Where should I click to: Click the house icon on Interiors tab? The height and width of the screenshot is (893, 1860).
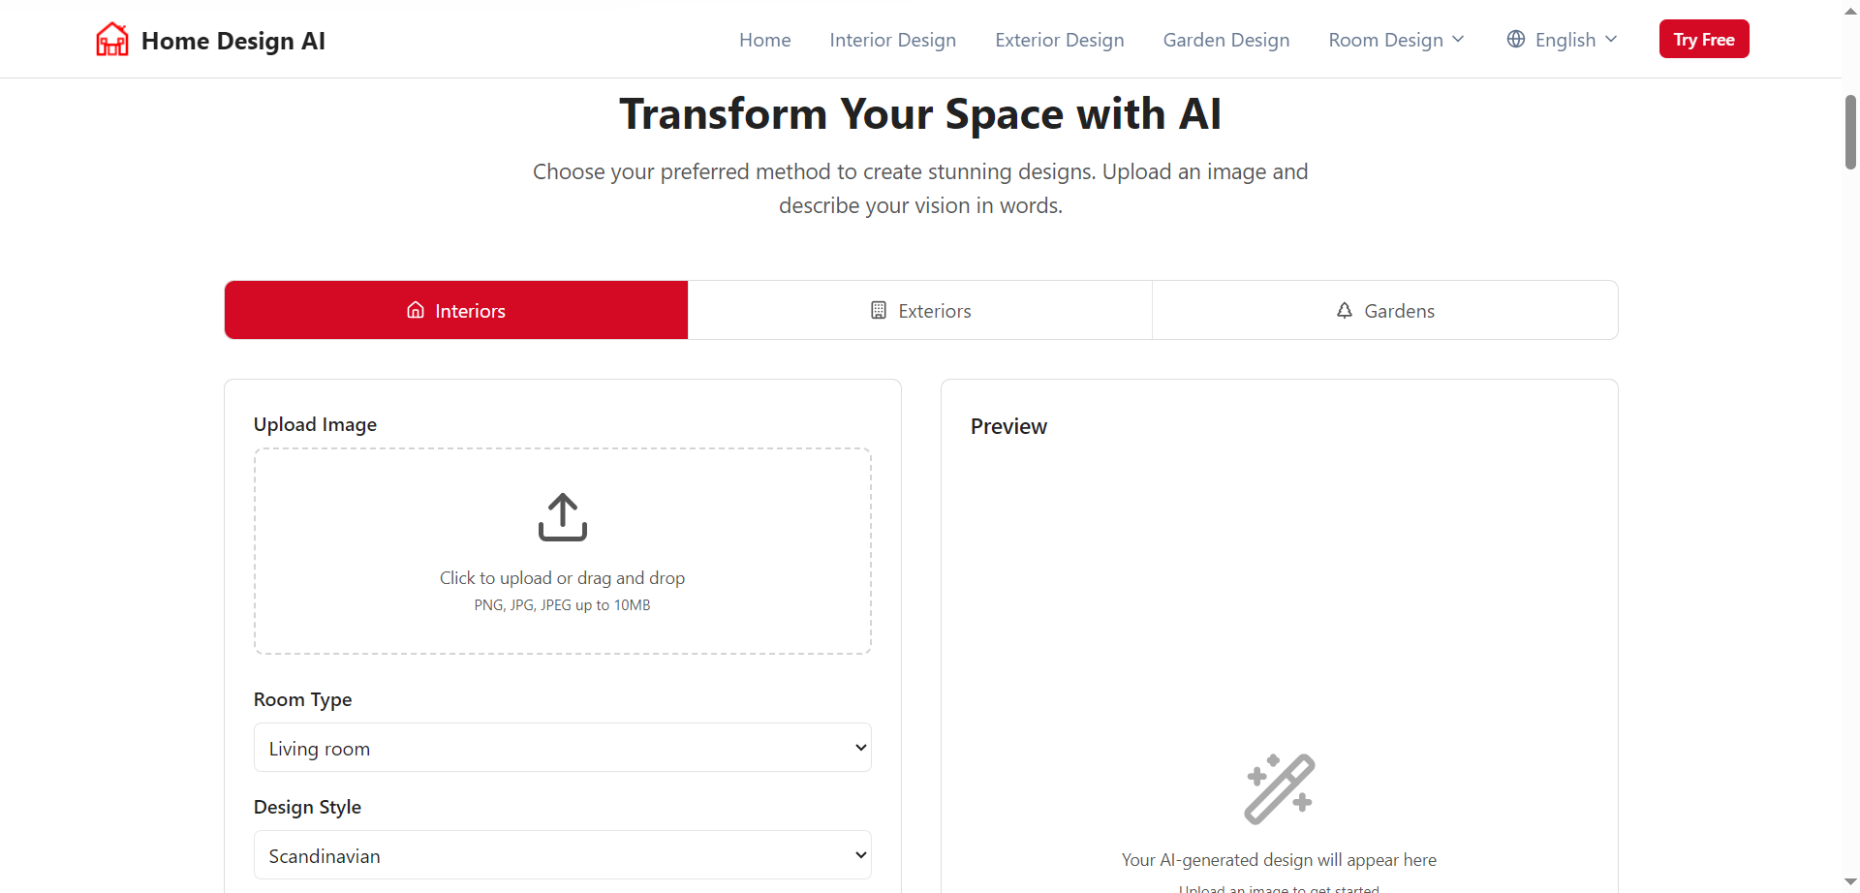[416, 310]
